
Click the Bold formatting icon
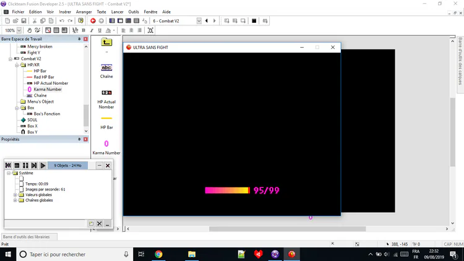pyautogui.click(x=84, y=30)
